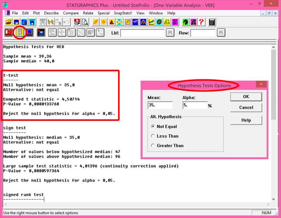This screenshot has height=218, width=281.
Task: Select the Greater Than alternative hypothesis
Action: coord(167,146)
